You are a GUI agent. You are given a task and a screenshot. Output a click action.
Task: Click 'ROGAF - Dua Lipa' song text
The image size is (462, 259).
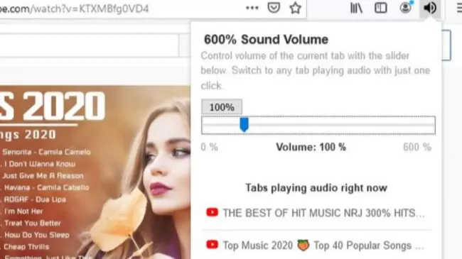click(x=35, y=199)
